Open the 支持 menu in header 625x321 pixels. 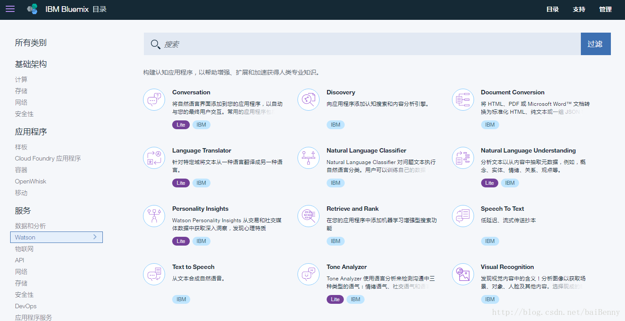coord(579,9)
